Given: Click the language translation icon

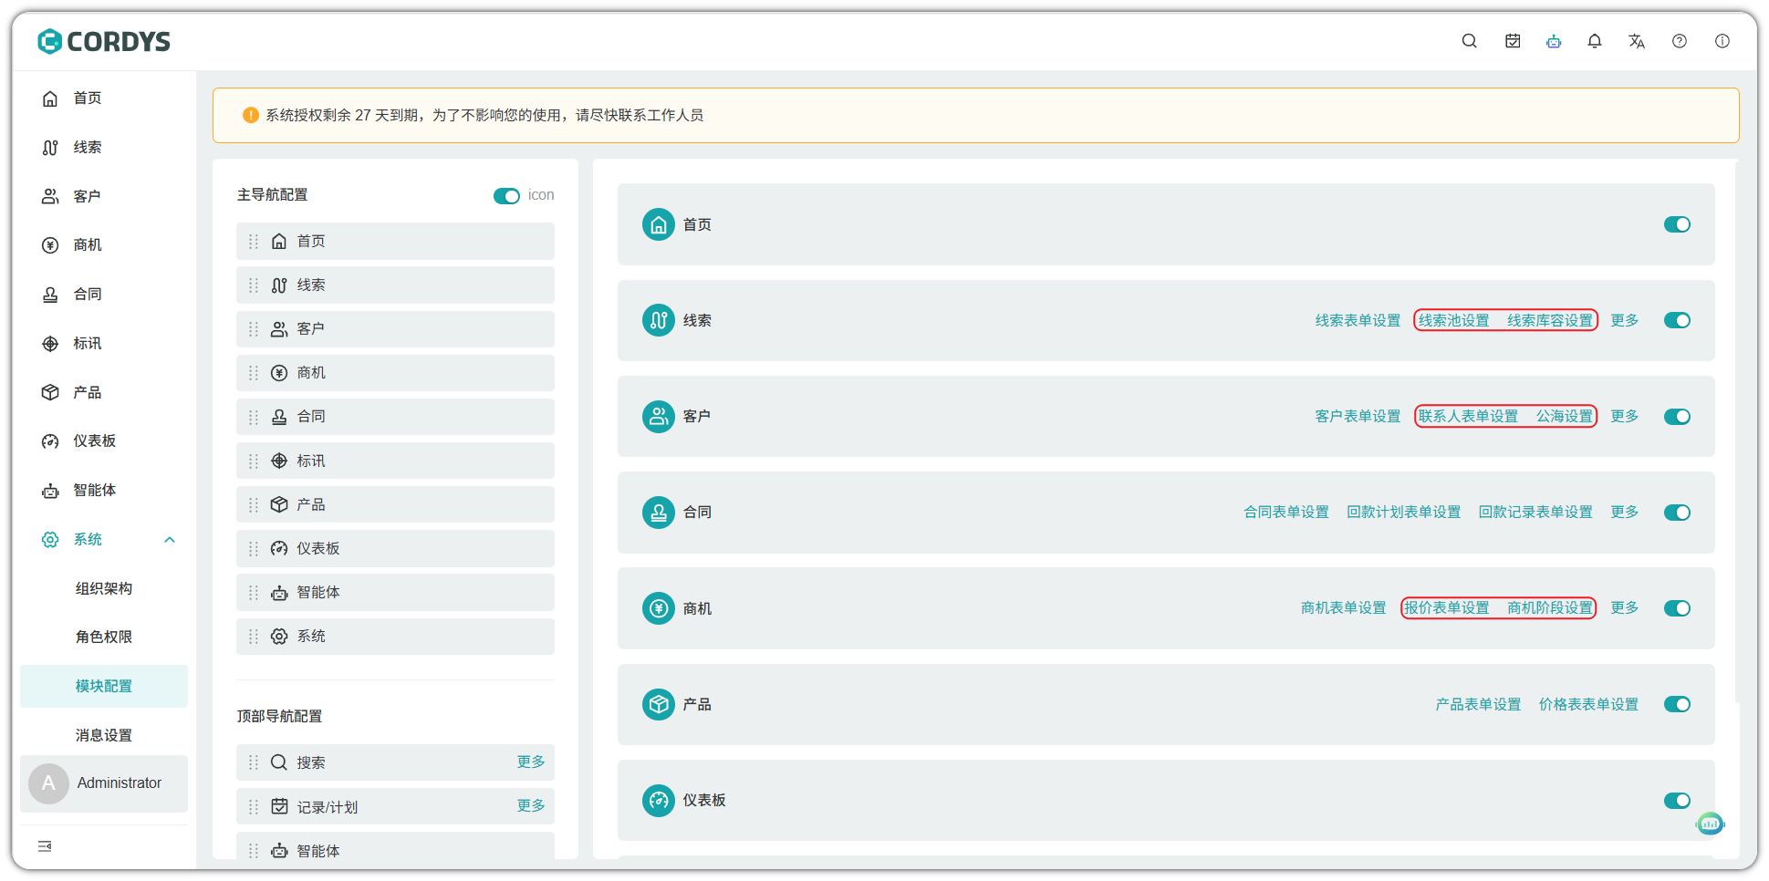Looking at the screenshot, I should (1637, 41).
